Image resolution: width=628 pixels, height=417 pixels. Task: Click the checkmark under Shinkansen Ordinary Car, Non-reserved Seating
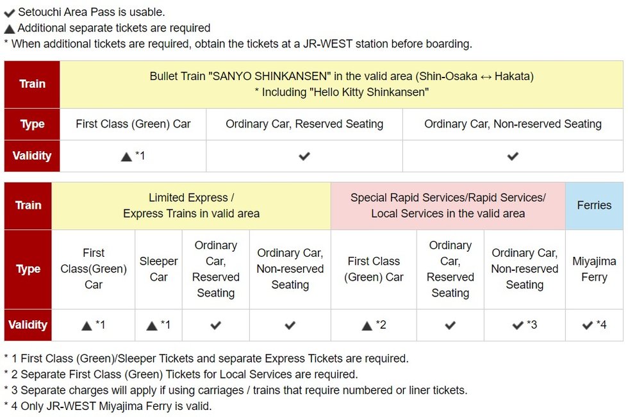[513, 156]
